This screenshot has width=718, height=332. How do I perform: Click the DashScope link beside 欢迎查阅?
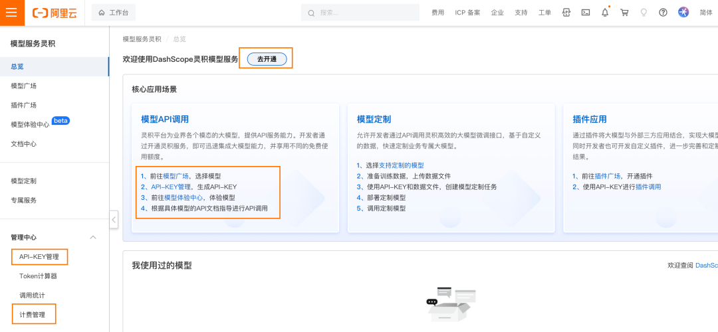[707, 265]
